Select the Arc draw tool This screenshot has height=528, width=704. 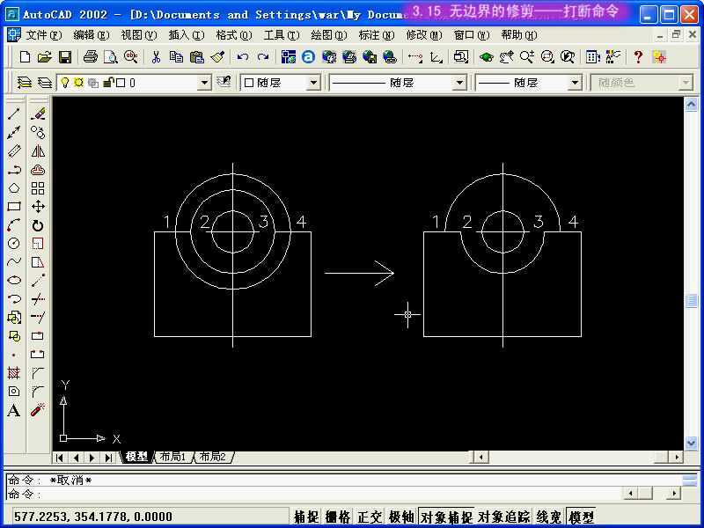14,225
